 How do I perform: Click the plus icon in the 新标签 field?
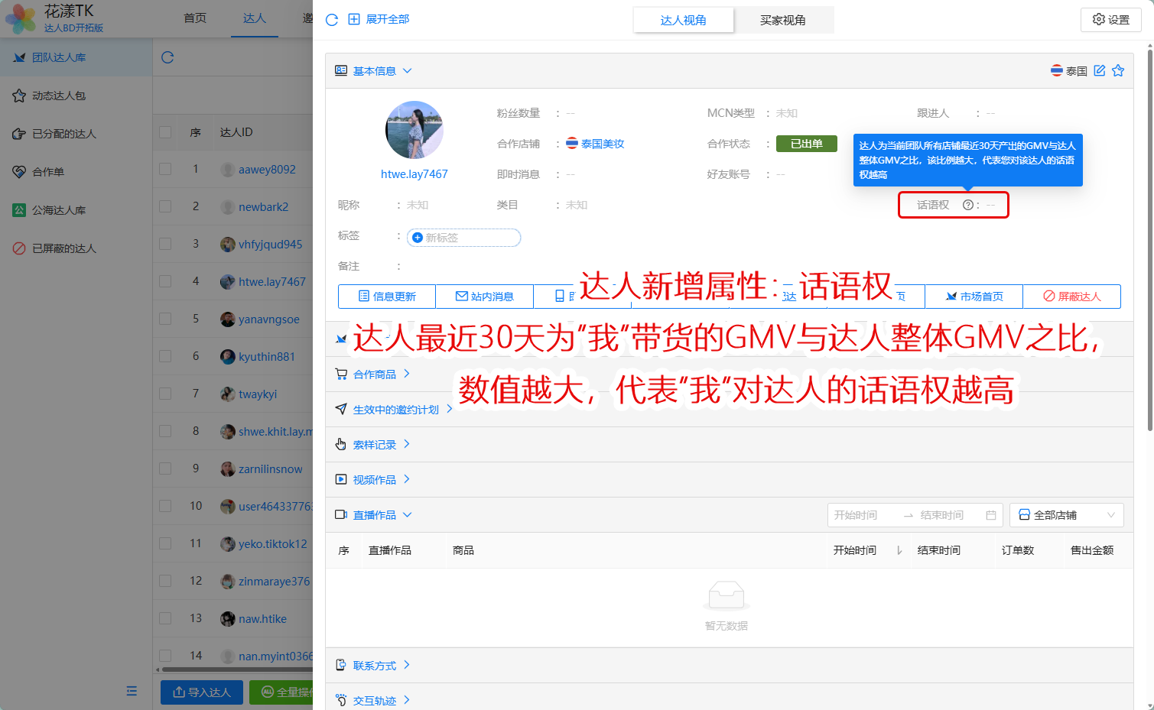tap(418, 238)
